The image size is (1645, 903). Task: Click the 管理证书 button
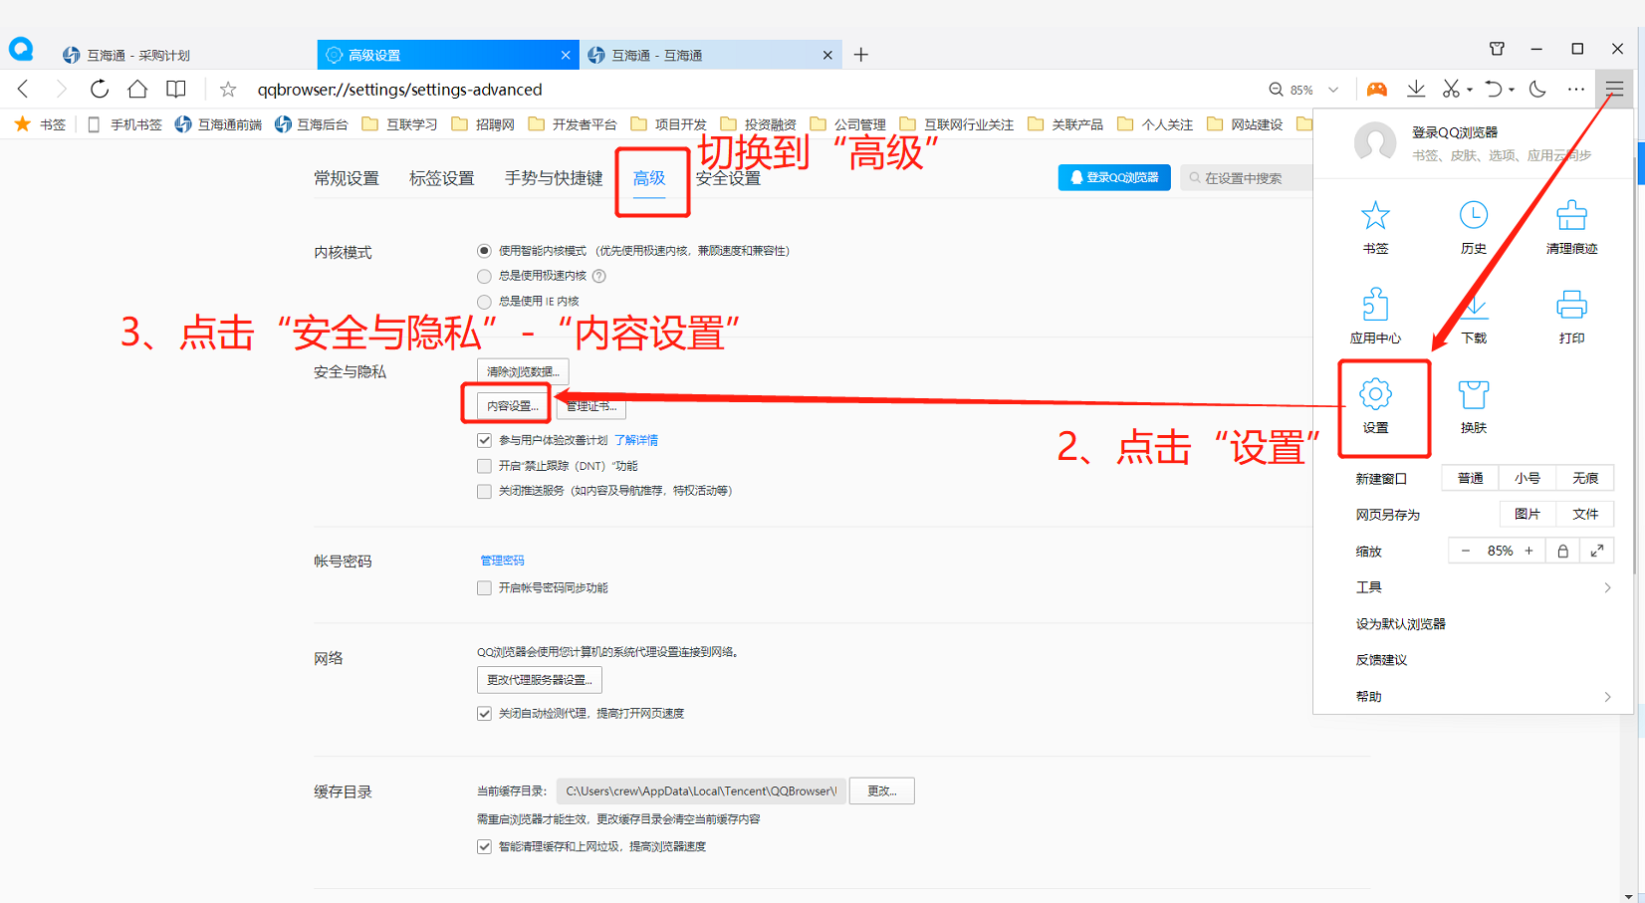coord(591,405)
